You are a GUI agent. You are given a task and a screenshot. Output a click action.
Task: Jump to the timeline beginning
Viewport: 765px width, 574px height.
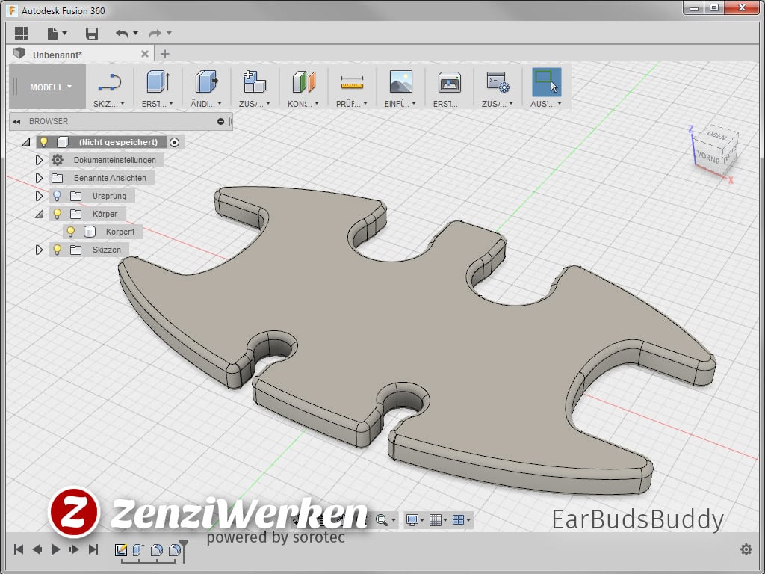point(19,549)
